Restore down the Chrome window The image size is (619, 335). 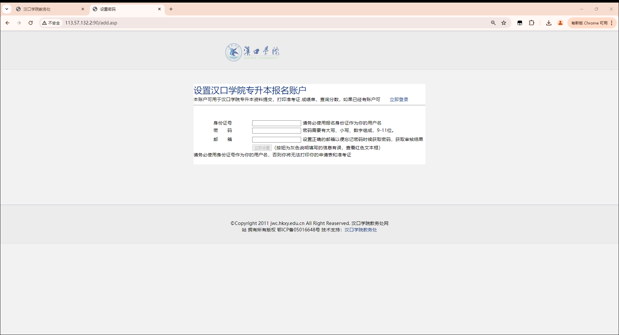(596, 9)
